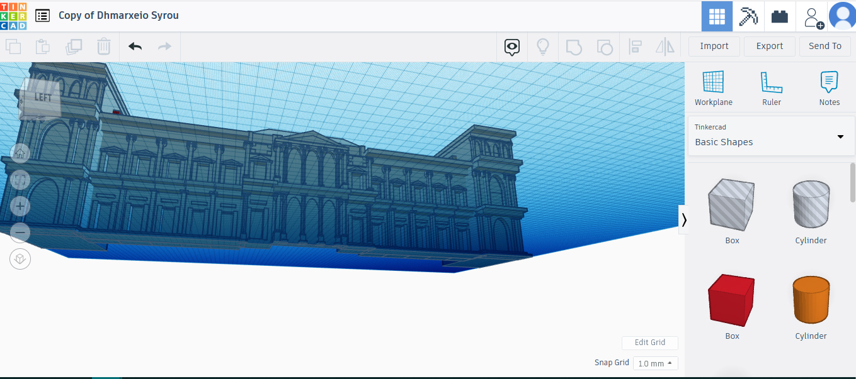Collapse the shapes panel with chevron
Viewport: 856px width, 379px height.
click(x=683, y=219)
